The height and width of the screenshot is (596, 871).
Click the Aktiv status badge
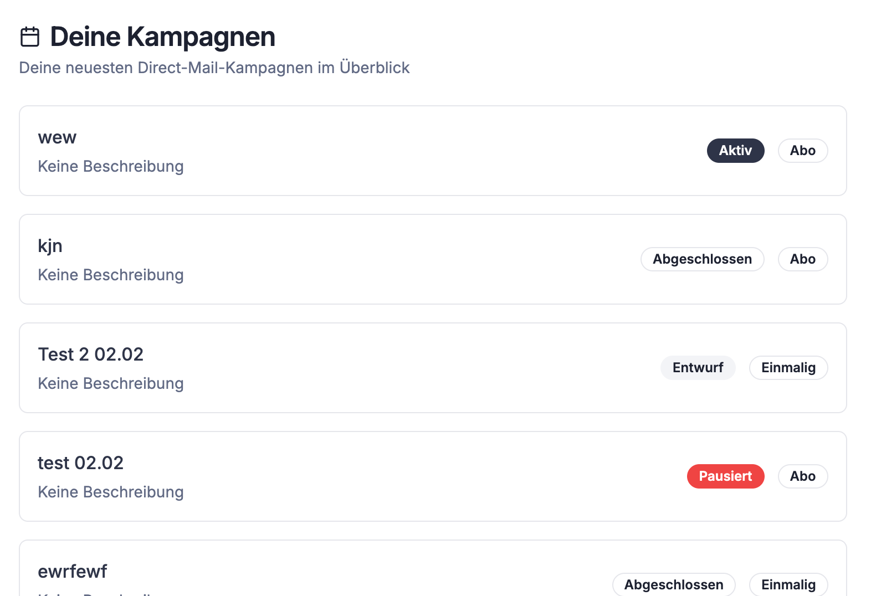[x=735, y=151]
